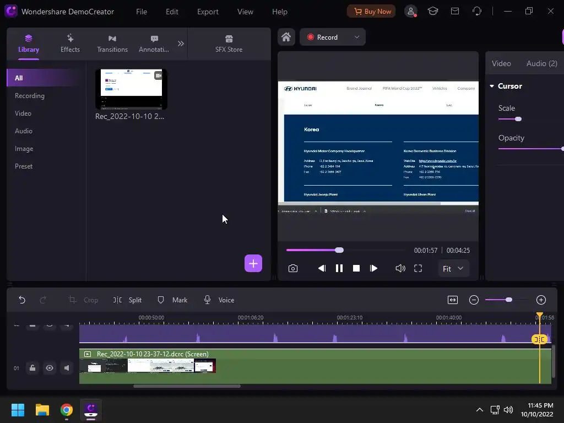Select the Video library category
Image resolution: width=564 pixels, height=423 pixels.
[x=23, y=113]
